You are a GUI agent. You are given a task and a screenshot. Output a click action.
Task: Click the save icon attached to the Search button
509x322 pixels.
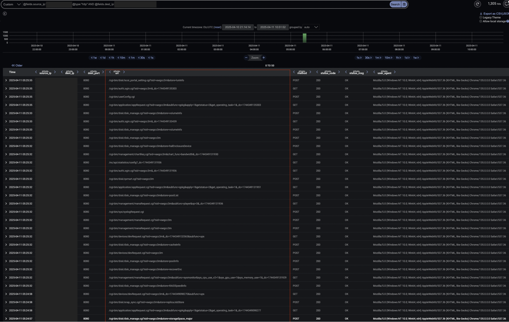[x=404, y=4]
